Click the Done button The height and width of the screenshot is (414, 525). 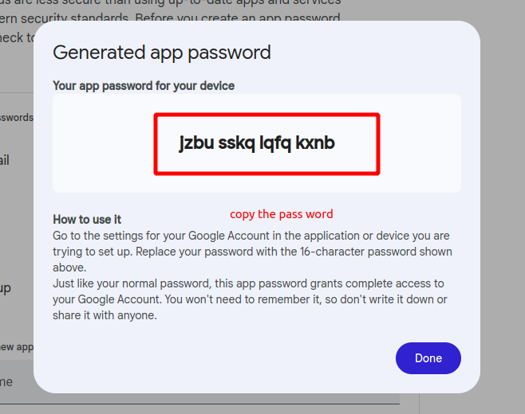(428, 358)
